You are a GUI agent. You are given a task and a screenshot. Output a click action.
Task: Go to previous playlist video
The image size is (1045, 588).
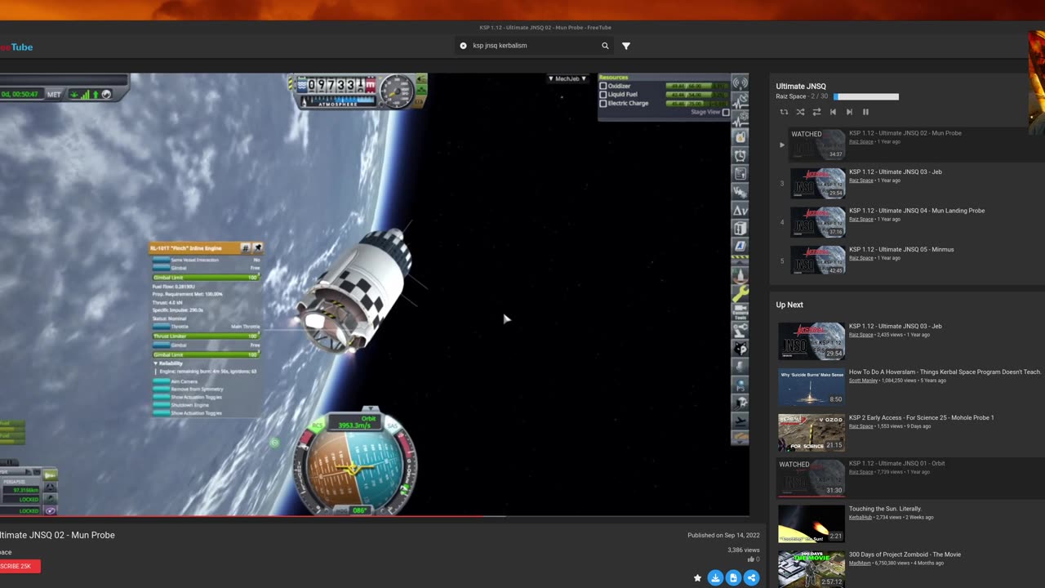pos(833,112)
